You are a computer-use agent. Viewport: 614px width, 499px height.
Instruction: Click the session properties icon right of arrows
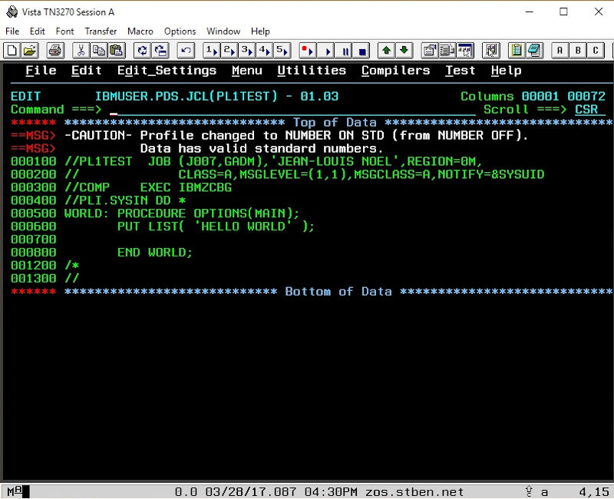pyautogui.click(x=430, y=51)
